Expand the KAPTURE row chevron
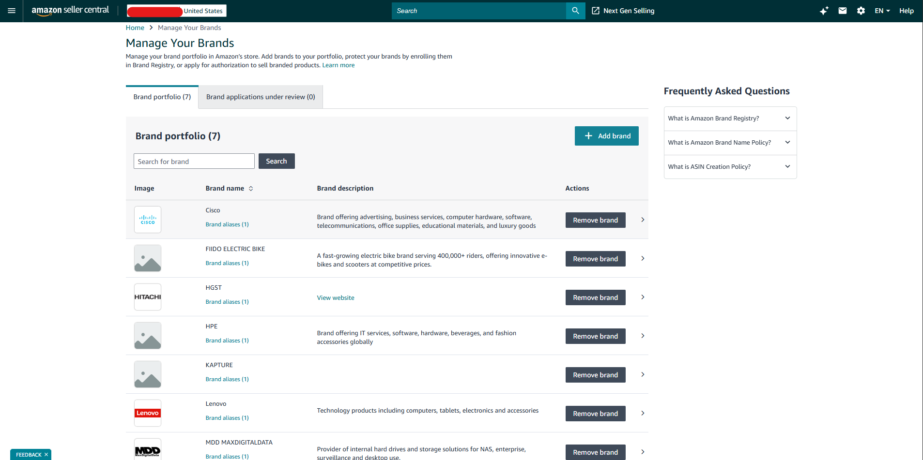The width and height of the screenshot is (923, 460). [643, 374]
